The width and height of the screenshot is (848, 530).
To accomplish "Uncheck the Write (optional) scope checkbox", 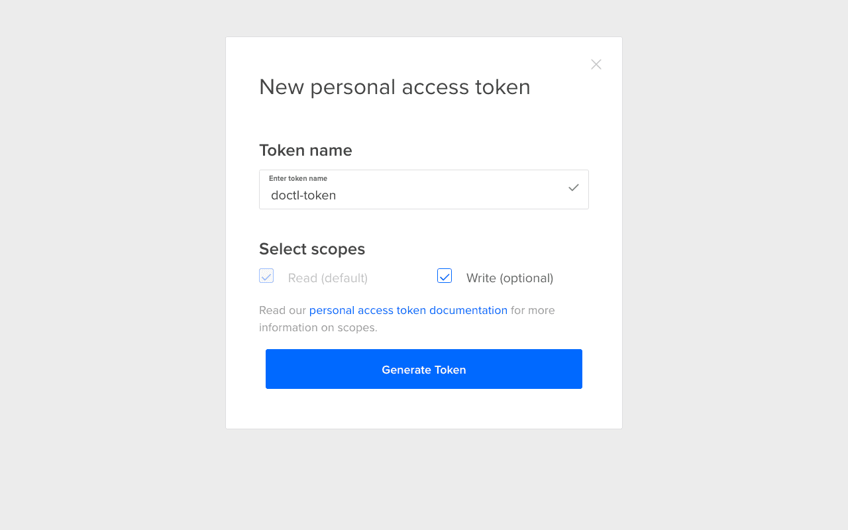I will pos(445,276).
